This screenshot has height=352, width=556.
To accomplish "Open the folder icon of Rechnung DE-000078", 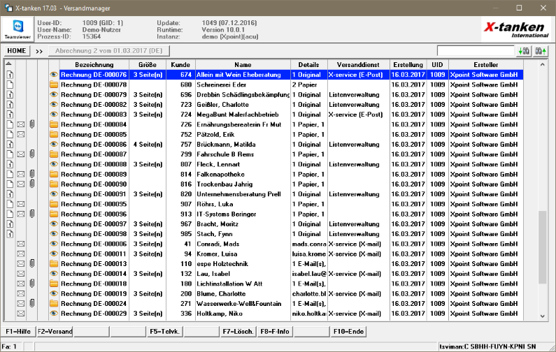I will coord(54,85).
